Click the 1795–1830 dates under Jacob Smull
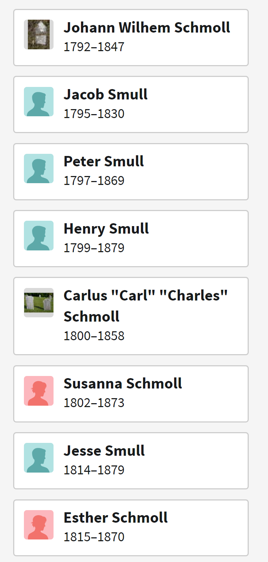The width and height of the screenshot is (268, 562). (94, 114)
